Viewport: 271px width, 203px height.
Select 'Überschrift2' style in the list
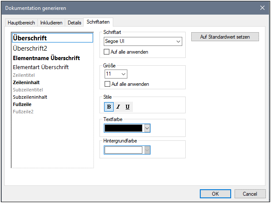(30, 48)
